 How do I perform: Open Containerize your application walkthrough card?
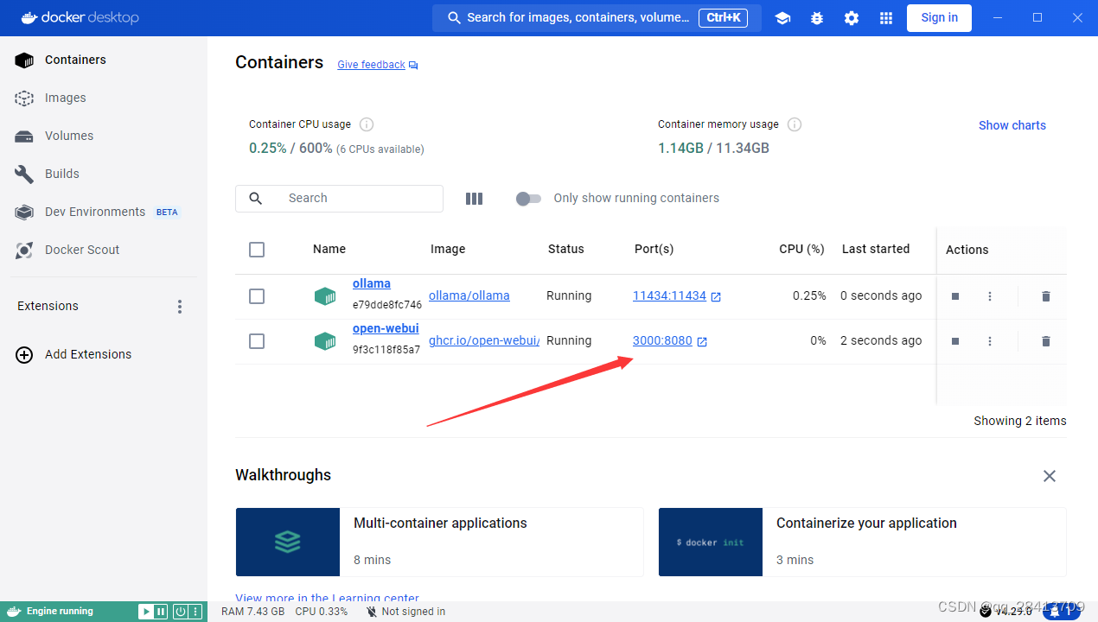(x=862, y=542)
